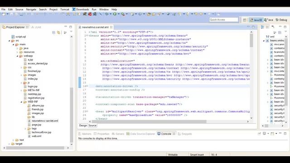Collapse beans node in Outline
The image size is (290, 163).
pos(264,41)
